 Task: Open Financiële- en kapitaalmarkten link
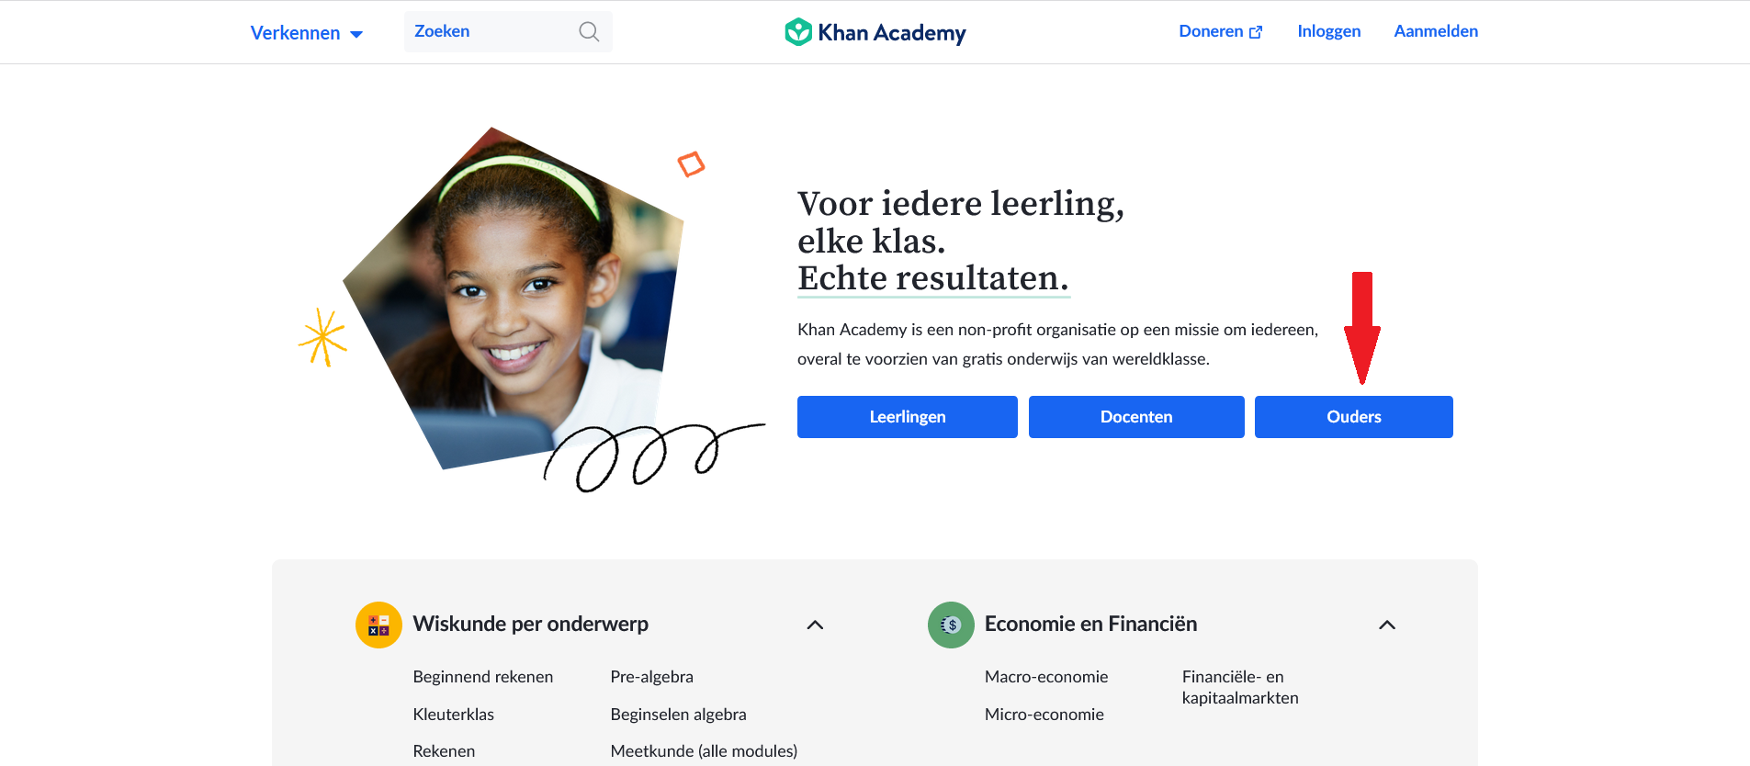pos(1240,687)
